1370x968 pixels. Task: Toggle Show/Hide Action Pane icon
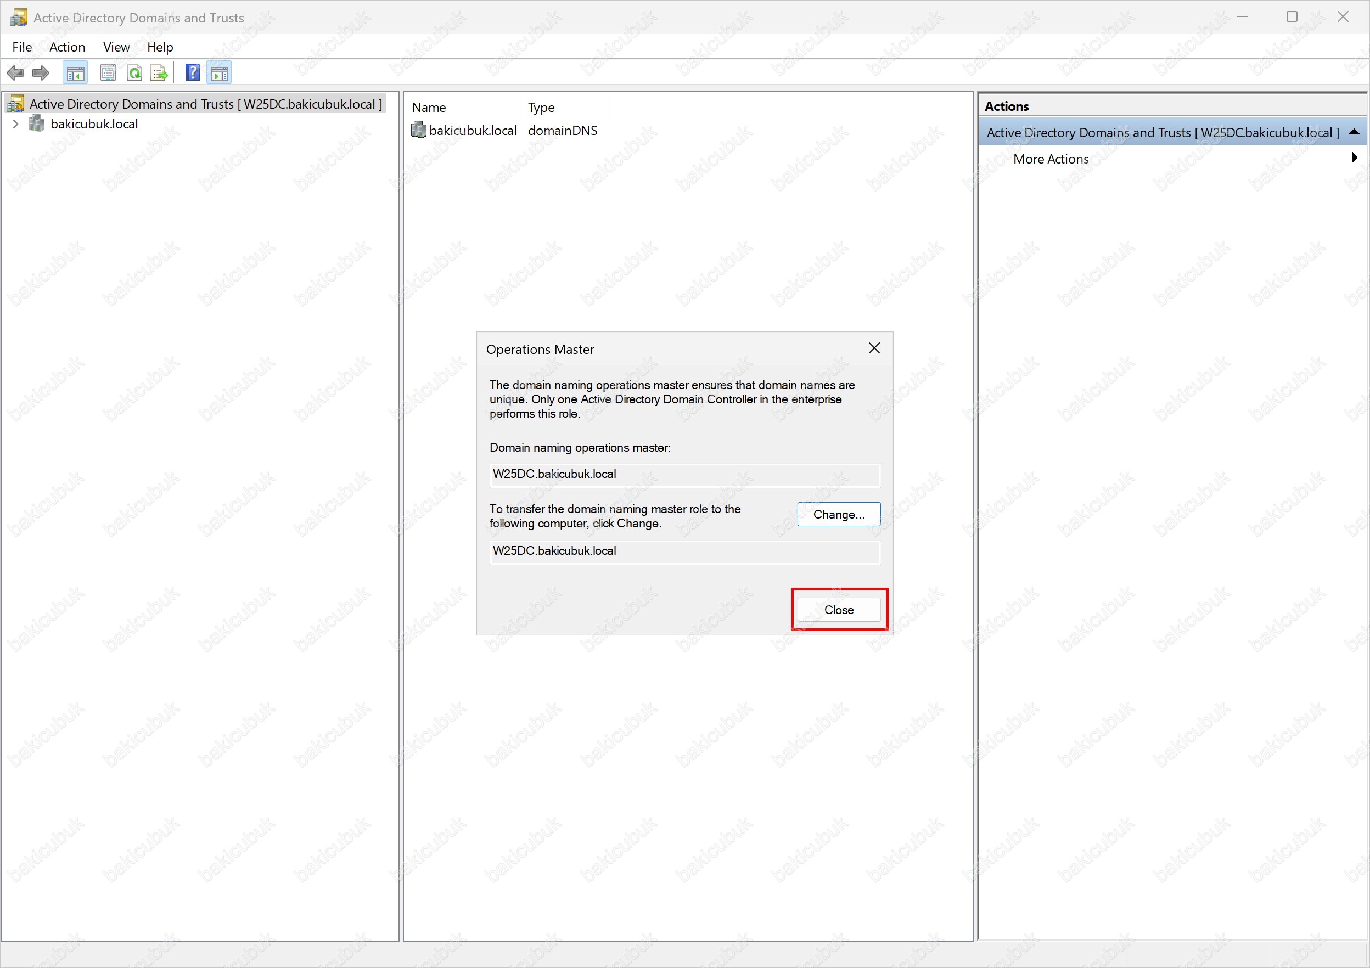(x=220, y=74)
